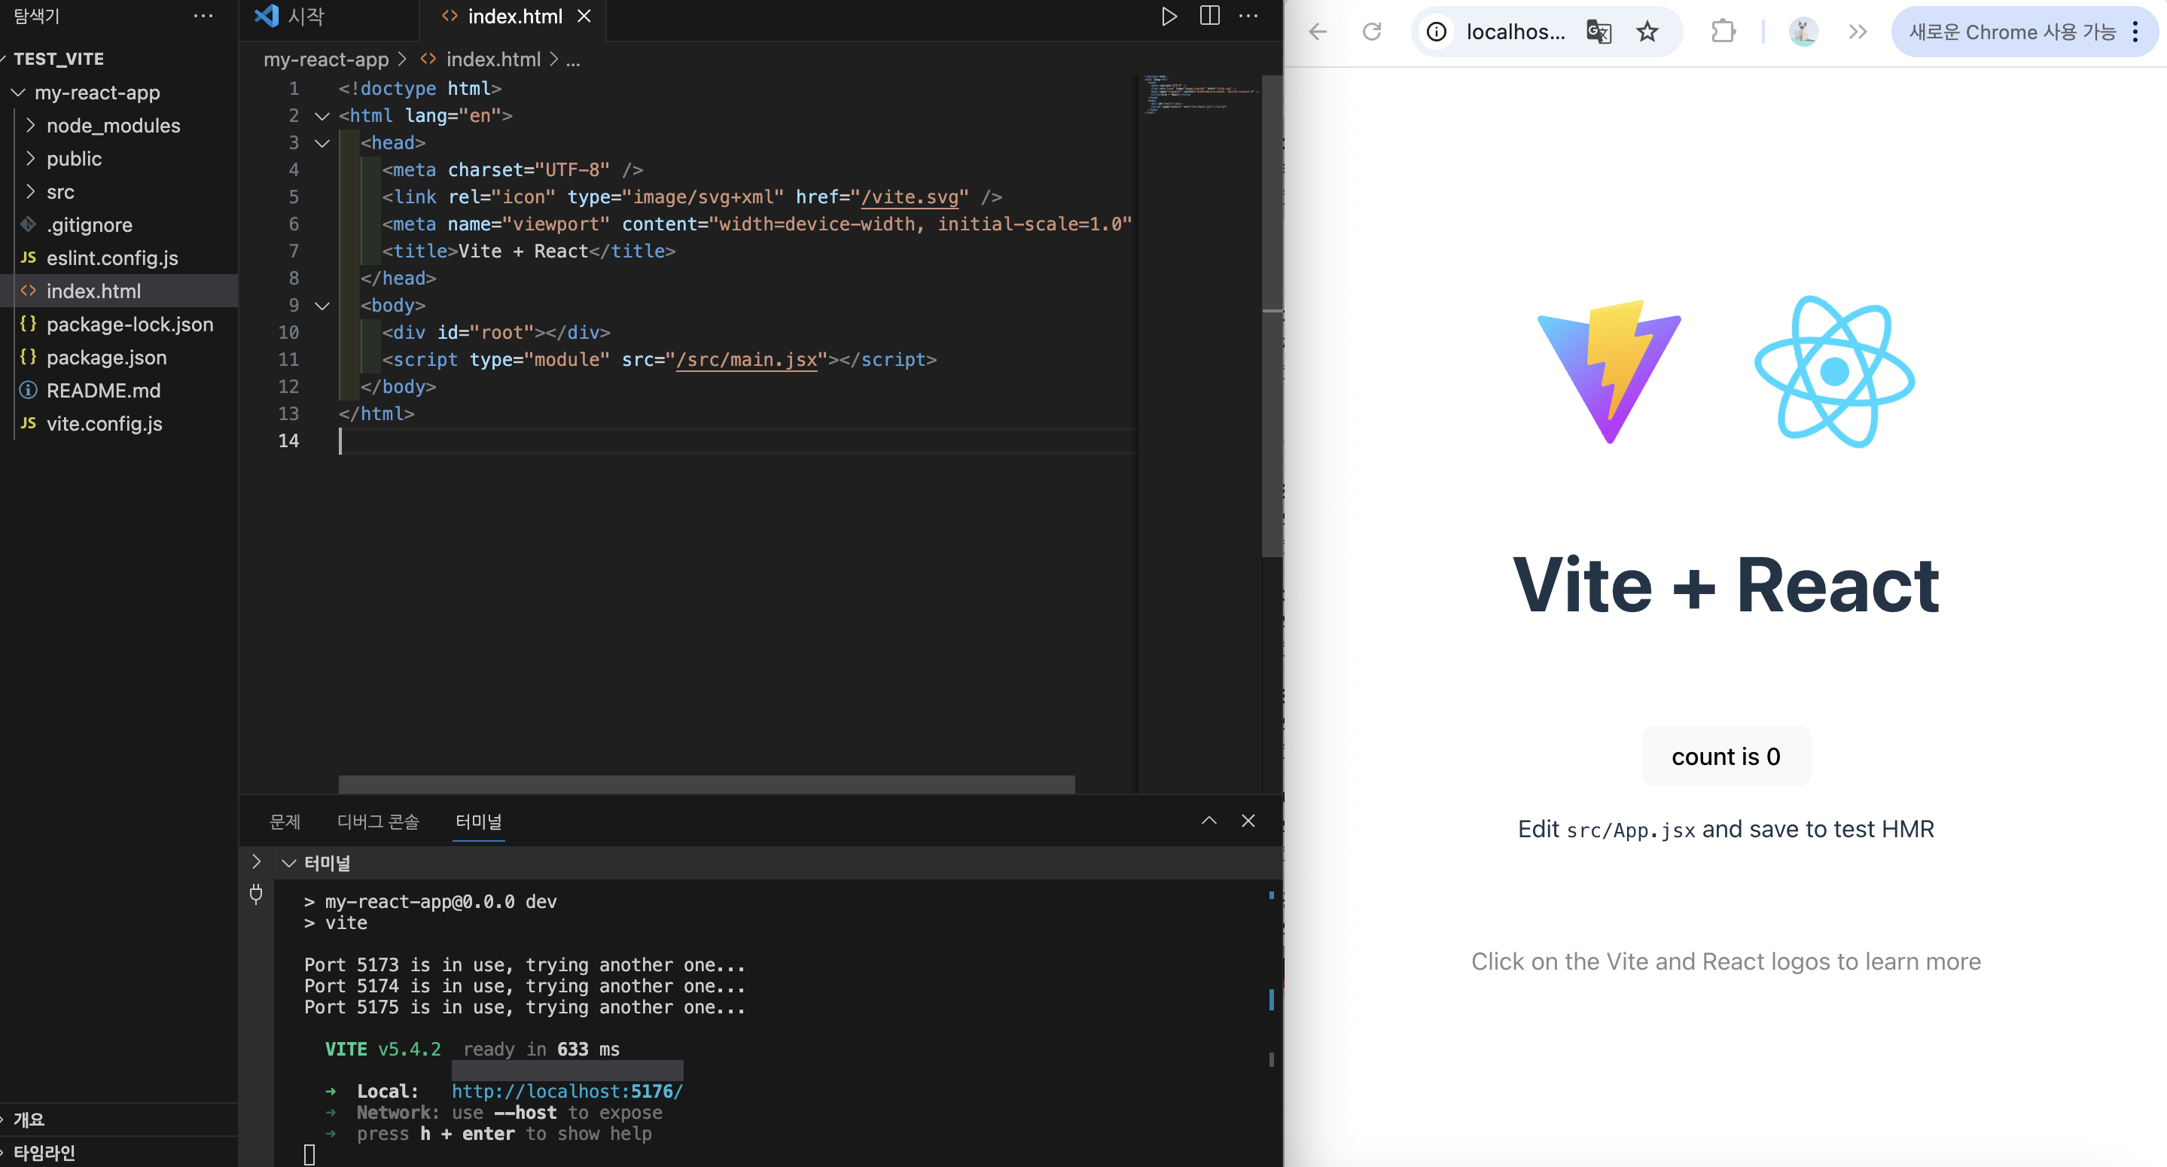Click the site information icon in address bar
Screen dimensions: 2167x1167
(1437, 32)
